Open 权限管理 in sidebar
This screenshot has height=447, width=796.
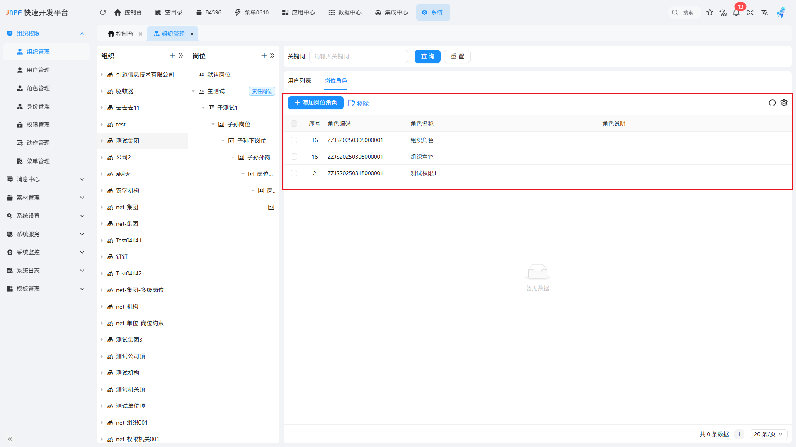pos(46,125)
